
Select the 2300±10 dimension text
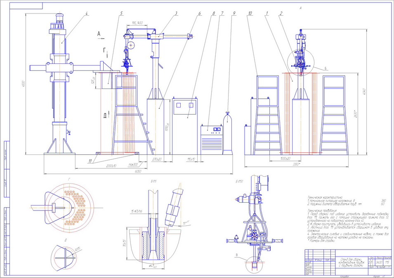coord(111,166)
